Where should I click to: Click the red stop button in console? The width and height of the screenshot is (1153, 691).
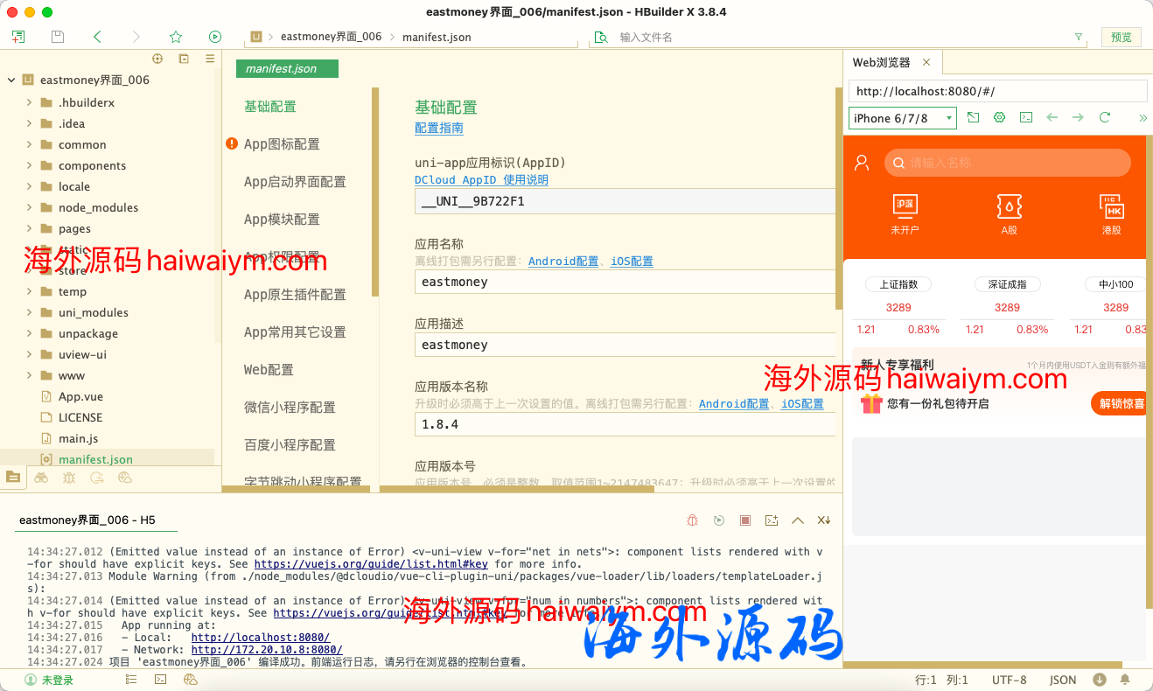coord(745,520)
